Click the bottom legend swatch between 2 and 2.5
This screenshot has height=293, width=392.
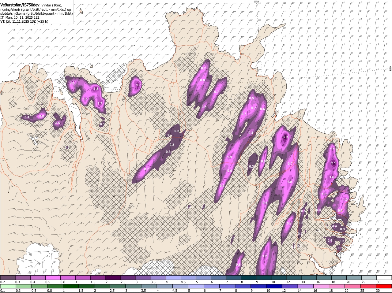coord(102,286)
